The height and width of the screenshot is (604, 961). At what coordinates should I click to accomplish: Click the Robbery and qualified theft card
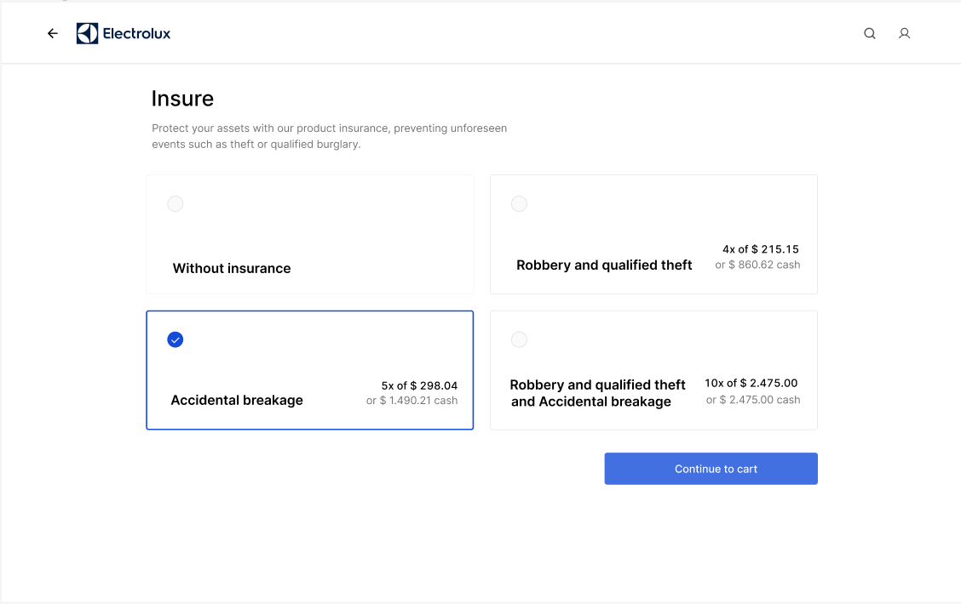click(x=653, y=234)
